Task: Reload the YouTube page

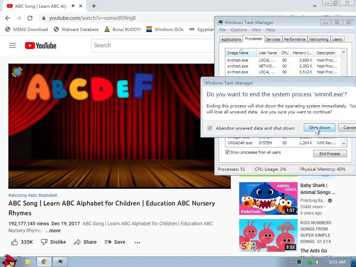Action: 30,18
